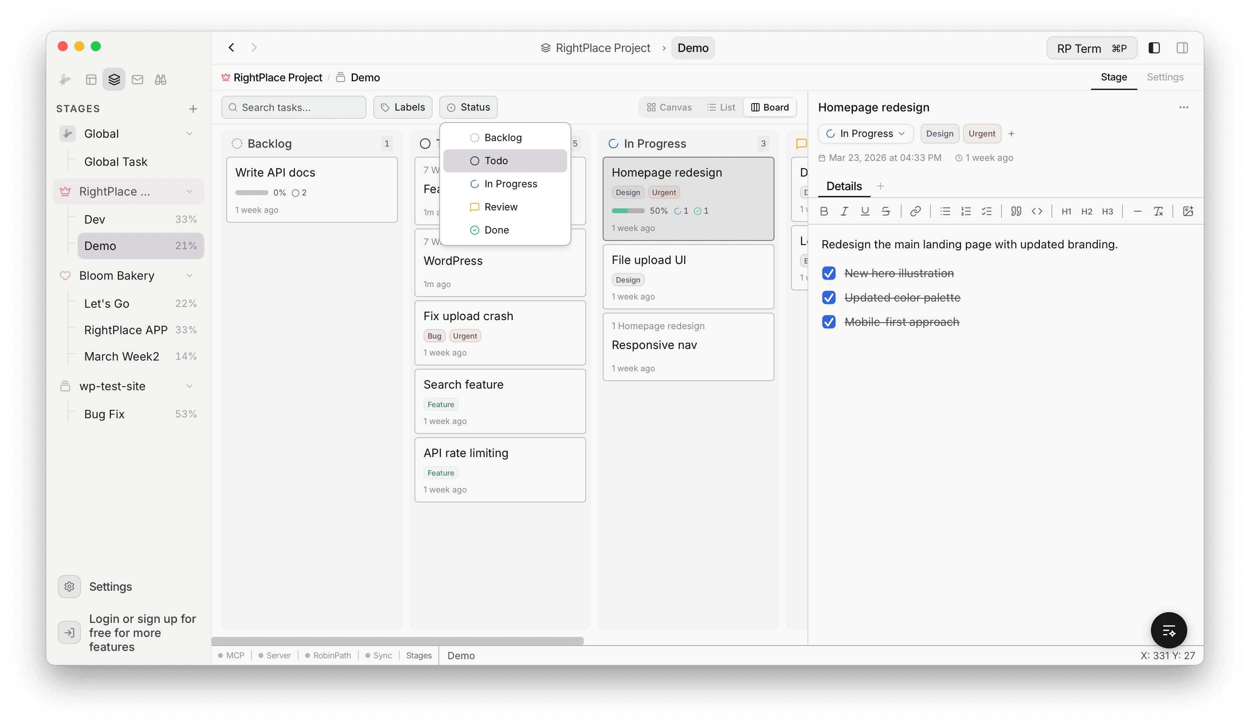Switch to the Settings tab
The image size is (1250, 726).
tap(1165, 77)
